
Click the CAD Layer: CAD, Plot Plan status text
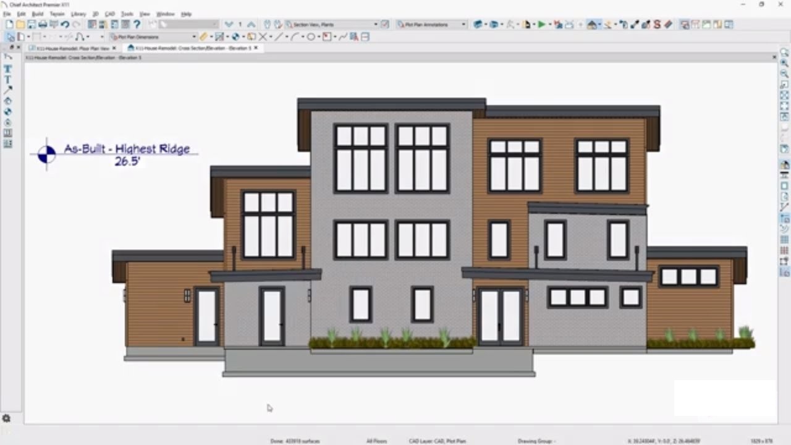(438, 441)
